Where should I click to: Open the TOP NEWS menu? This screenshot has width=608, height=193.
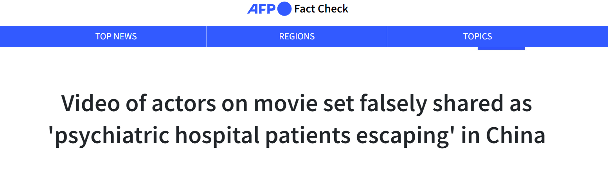(116, 37)
